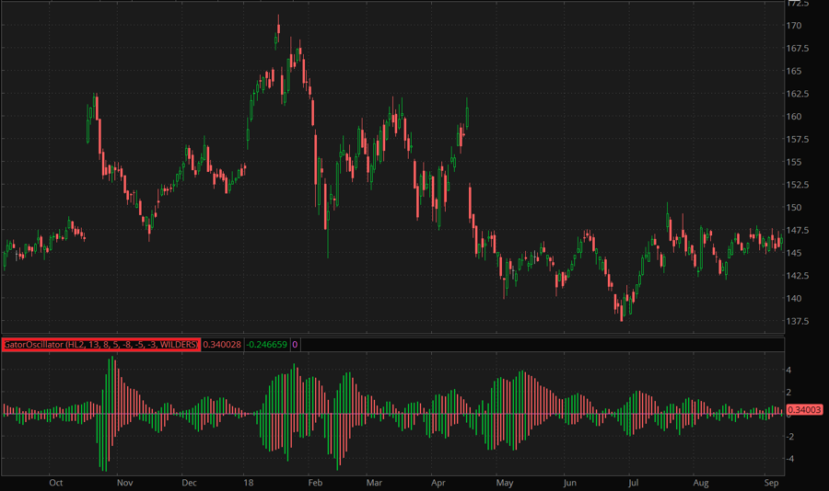Viewport: 829px width, 491px height.
Task: Click the 170 price axis label
Action: pyautogui.click(x=794, y=25)
